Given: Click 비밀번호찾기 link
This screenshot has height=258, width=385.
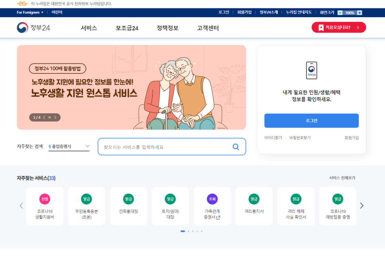Looking at the screenshot, I should pos(300,138).
